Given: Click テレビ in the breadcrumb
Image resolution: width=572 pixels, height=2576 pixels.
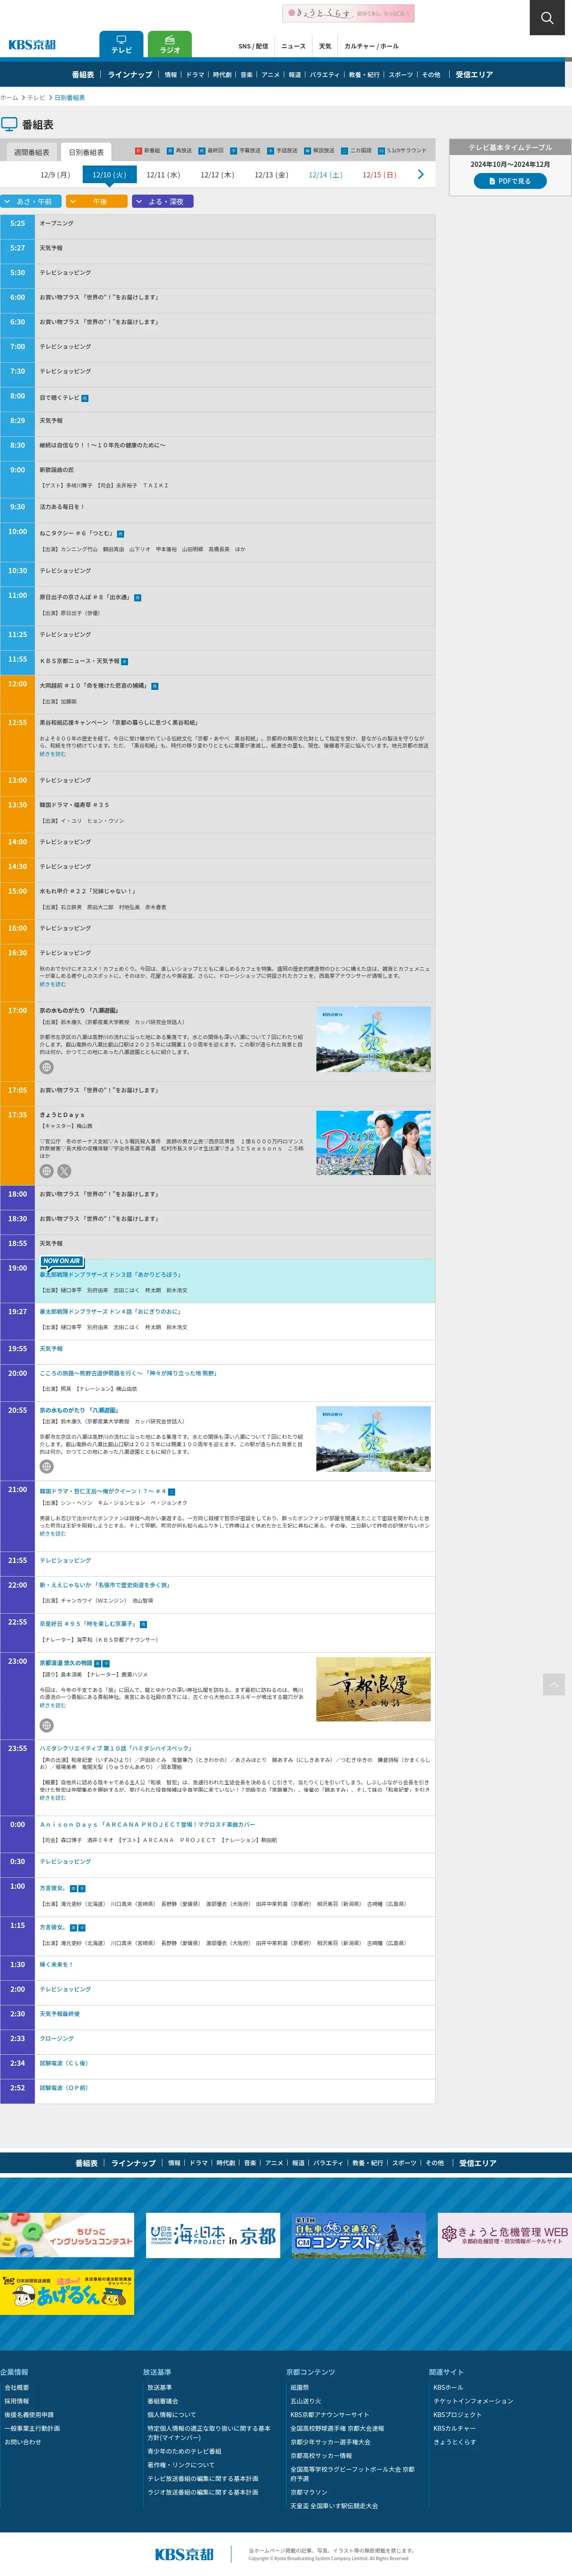Looking at the screenshot, I should [36, 98].
